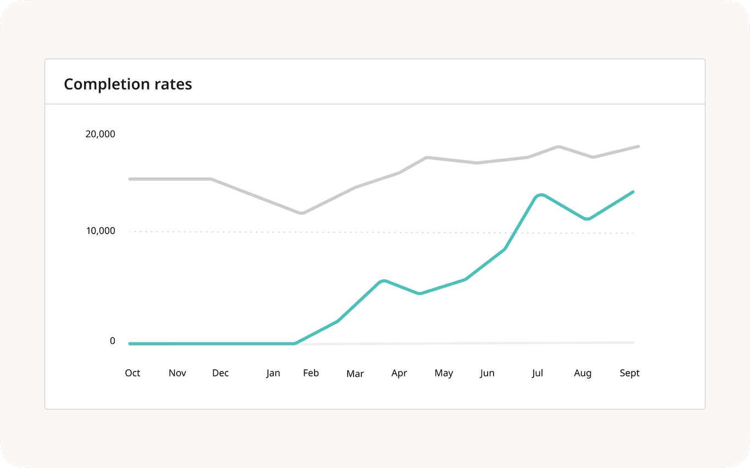This screenshot has height=468, width=750.
Task: Select the Oct month label
Action: click(132, 373)
